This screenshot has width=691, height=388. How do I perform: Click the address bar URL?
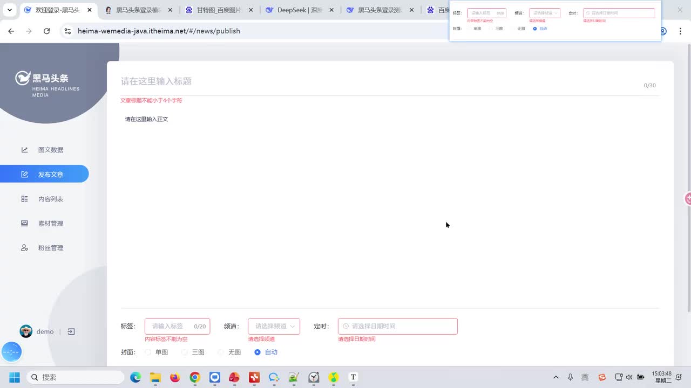pyautogui.click(x=159, y=31)
